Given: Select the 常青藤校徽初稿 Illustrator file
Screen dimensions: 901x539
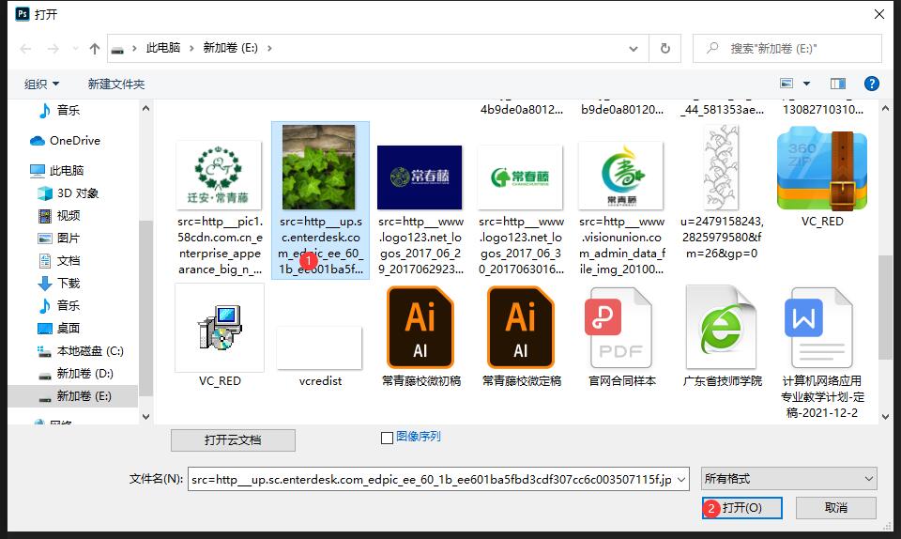Looking at the screenshot, I should pos(420,337).
